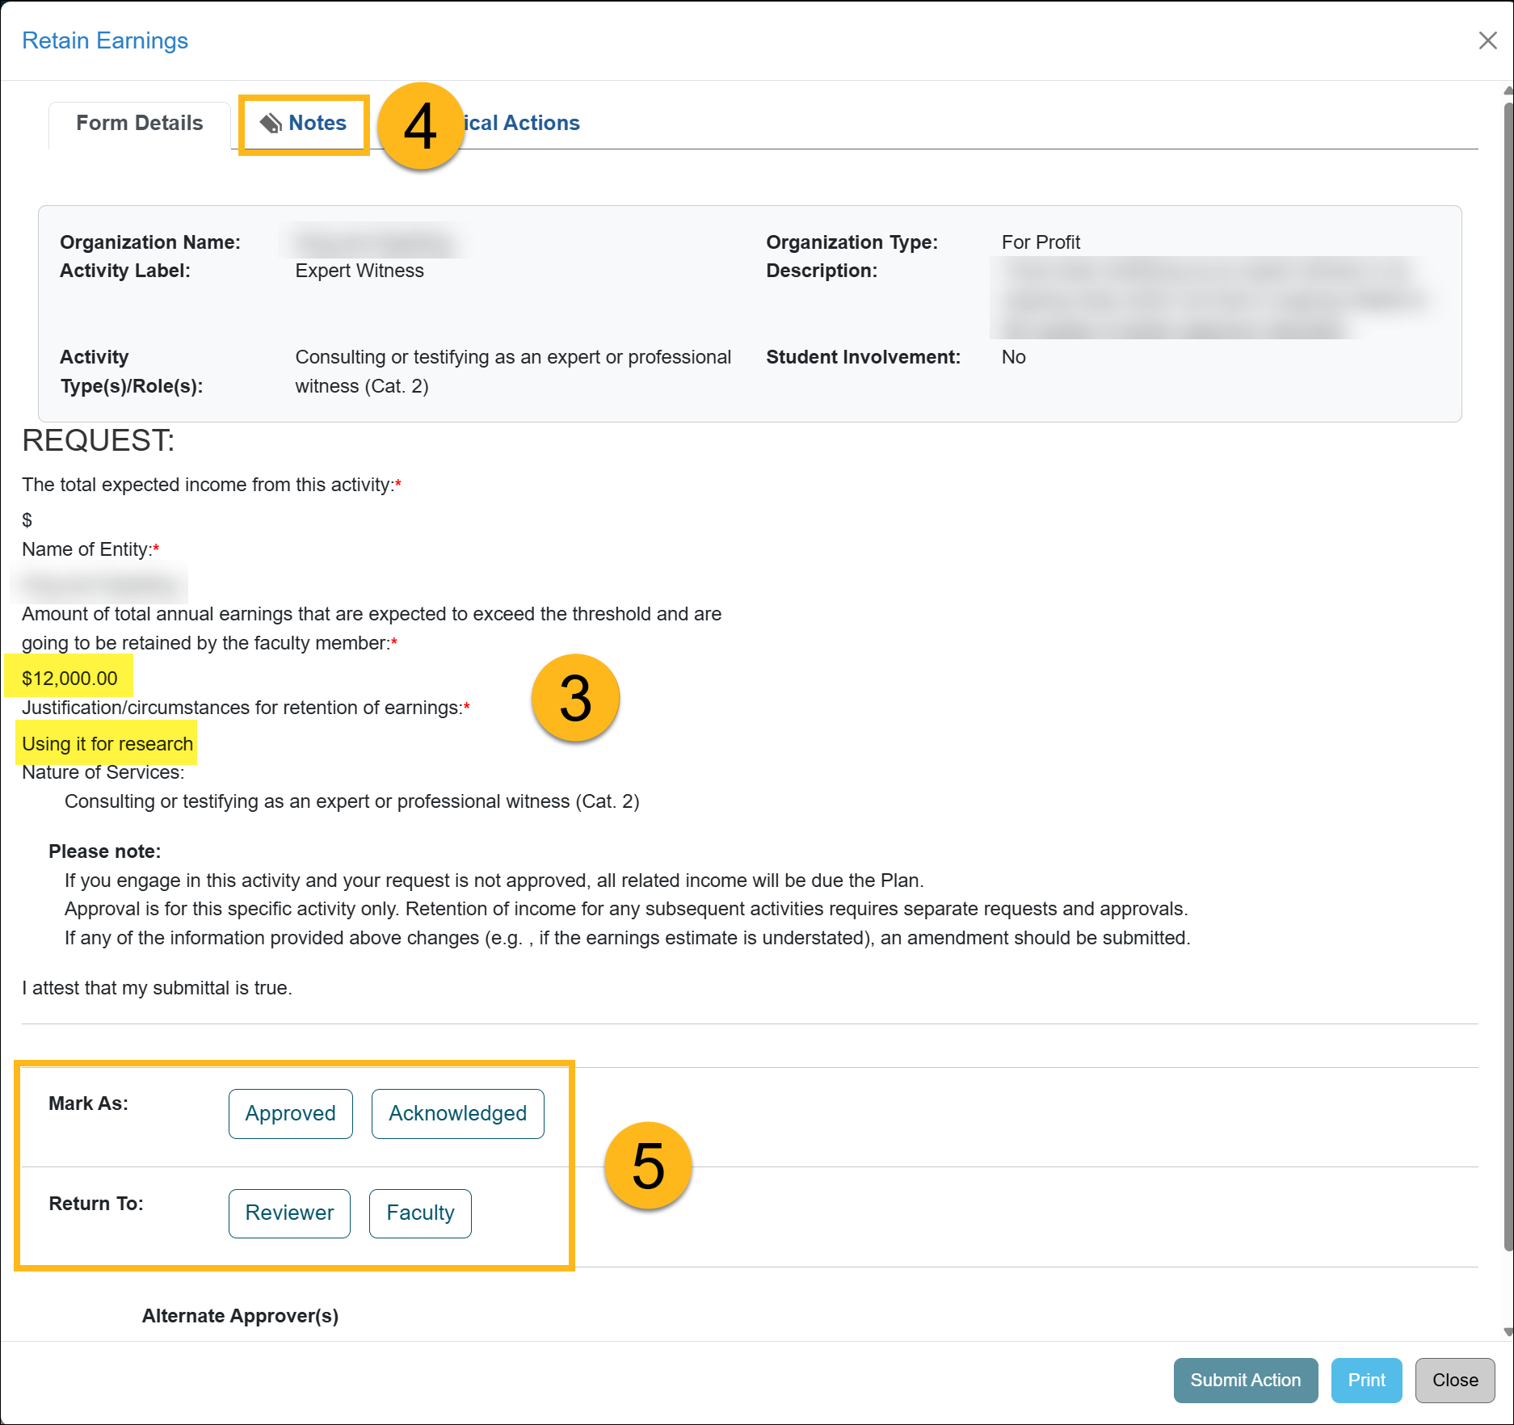1514x1425 pixels.
Task: Return the request to Faculty
Action: tap(420, 1213)
